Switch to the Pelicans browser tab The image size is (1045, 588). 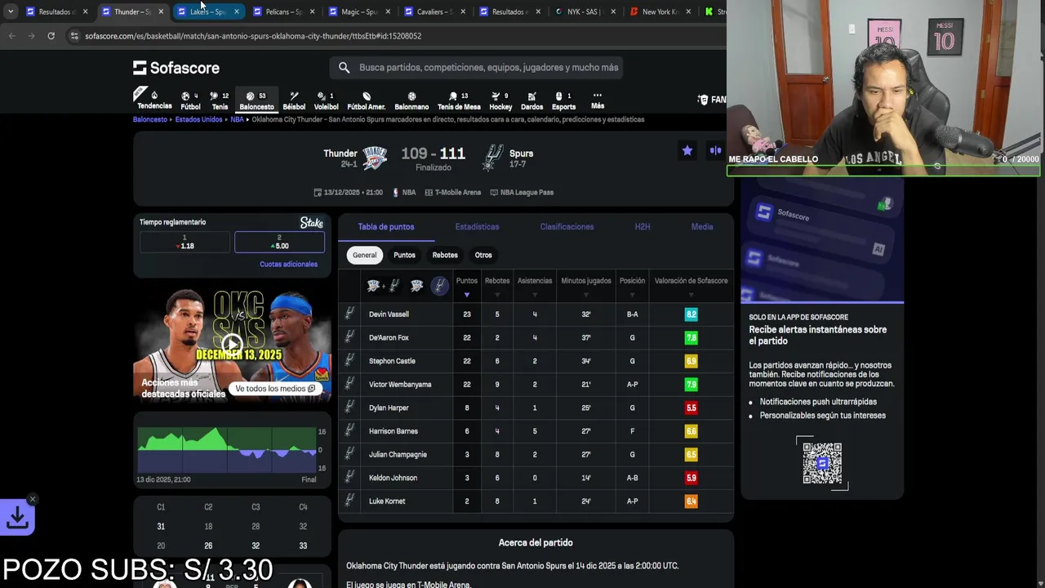(282, 11)
